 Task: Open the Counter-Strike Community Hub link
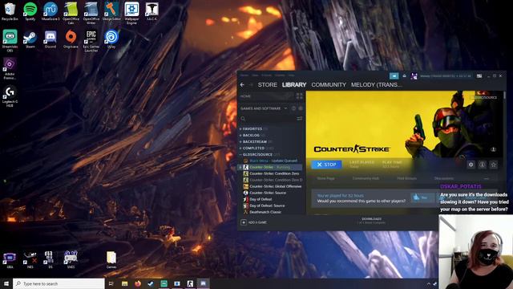point(366,178)
